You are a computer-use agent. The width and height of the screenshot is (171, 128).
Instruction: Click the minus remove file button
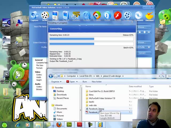(149, 32)
